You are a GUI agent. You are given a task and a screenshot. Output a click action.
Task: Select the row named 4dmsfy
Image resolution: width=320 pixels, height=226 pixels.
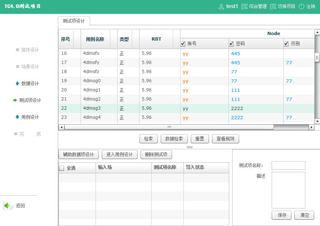[x=186, y=63]
